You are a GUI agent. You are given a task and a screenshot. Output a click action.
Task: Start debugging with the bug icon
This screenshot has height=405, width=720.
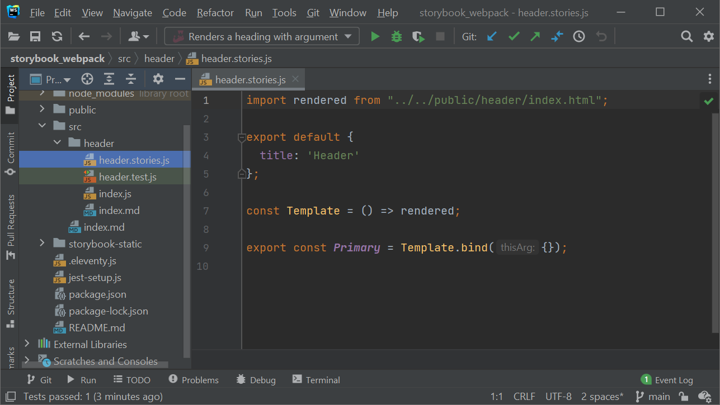397,37
